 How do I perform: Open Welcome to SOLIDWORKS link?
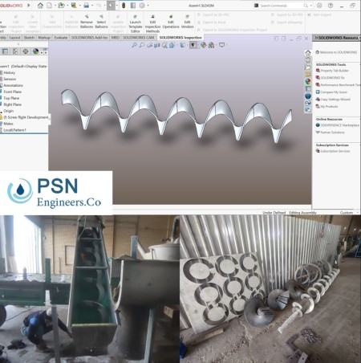coord(336,52)
